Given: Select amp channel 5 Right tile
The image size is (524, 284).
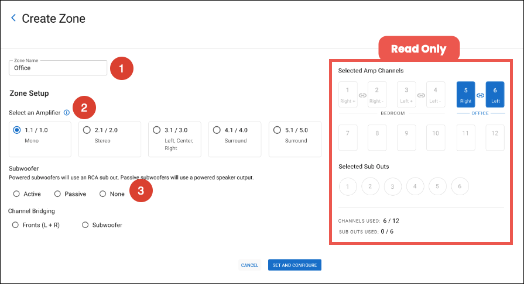Looking at the screenshot, I should click(465, 94).
